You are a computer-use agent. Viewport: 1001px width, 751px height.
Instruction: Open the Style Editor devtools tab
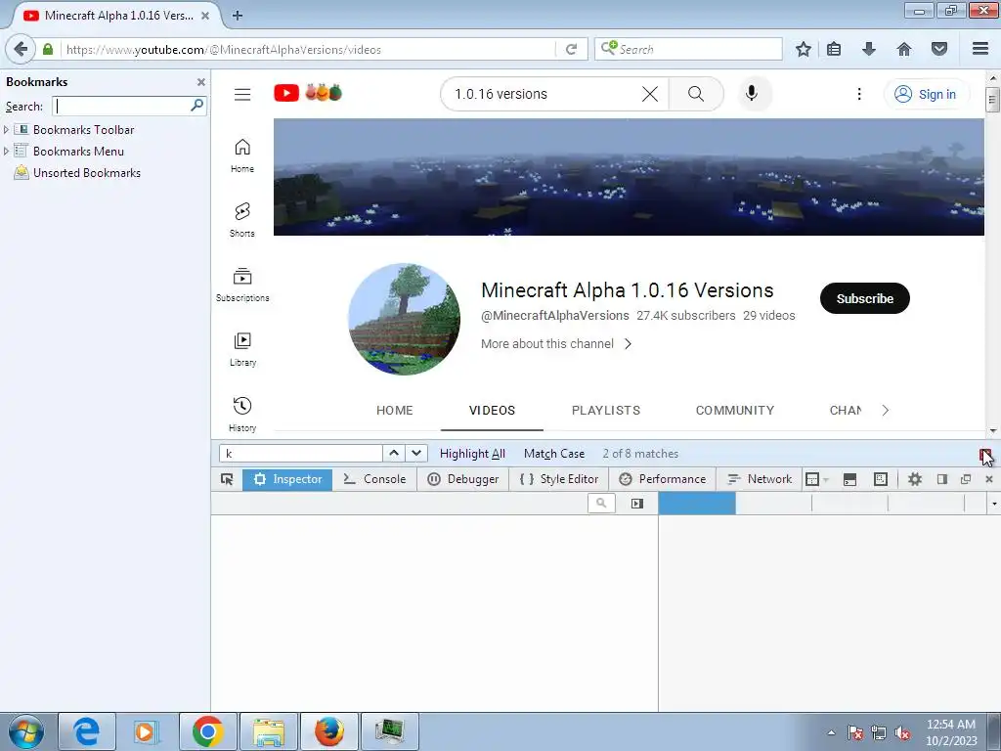coord(558,479)
